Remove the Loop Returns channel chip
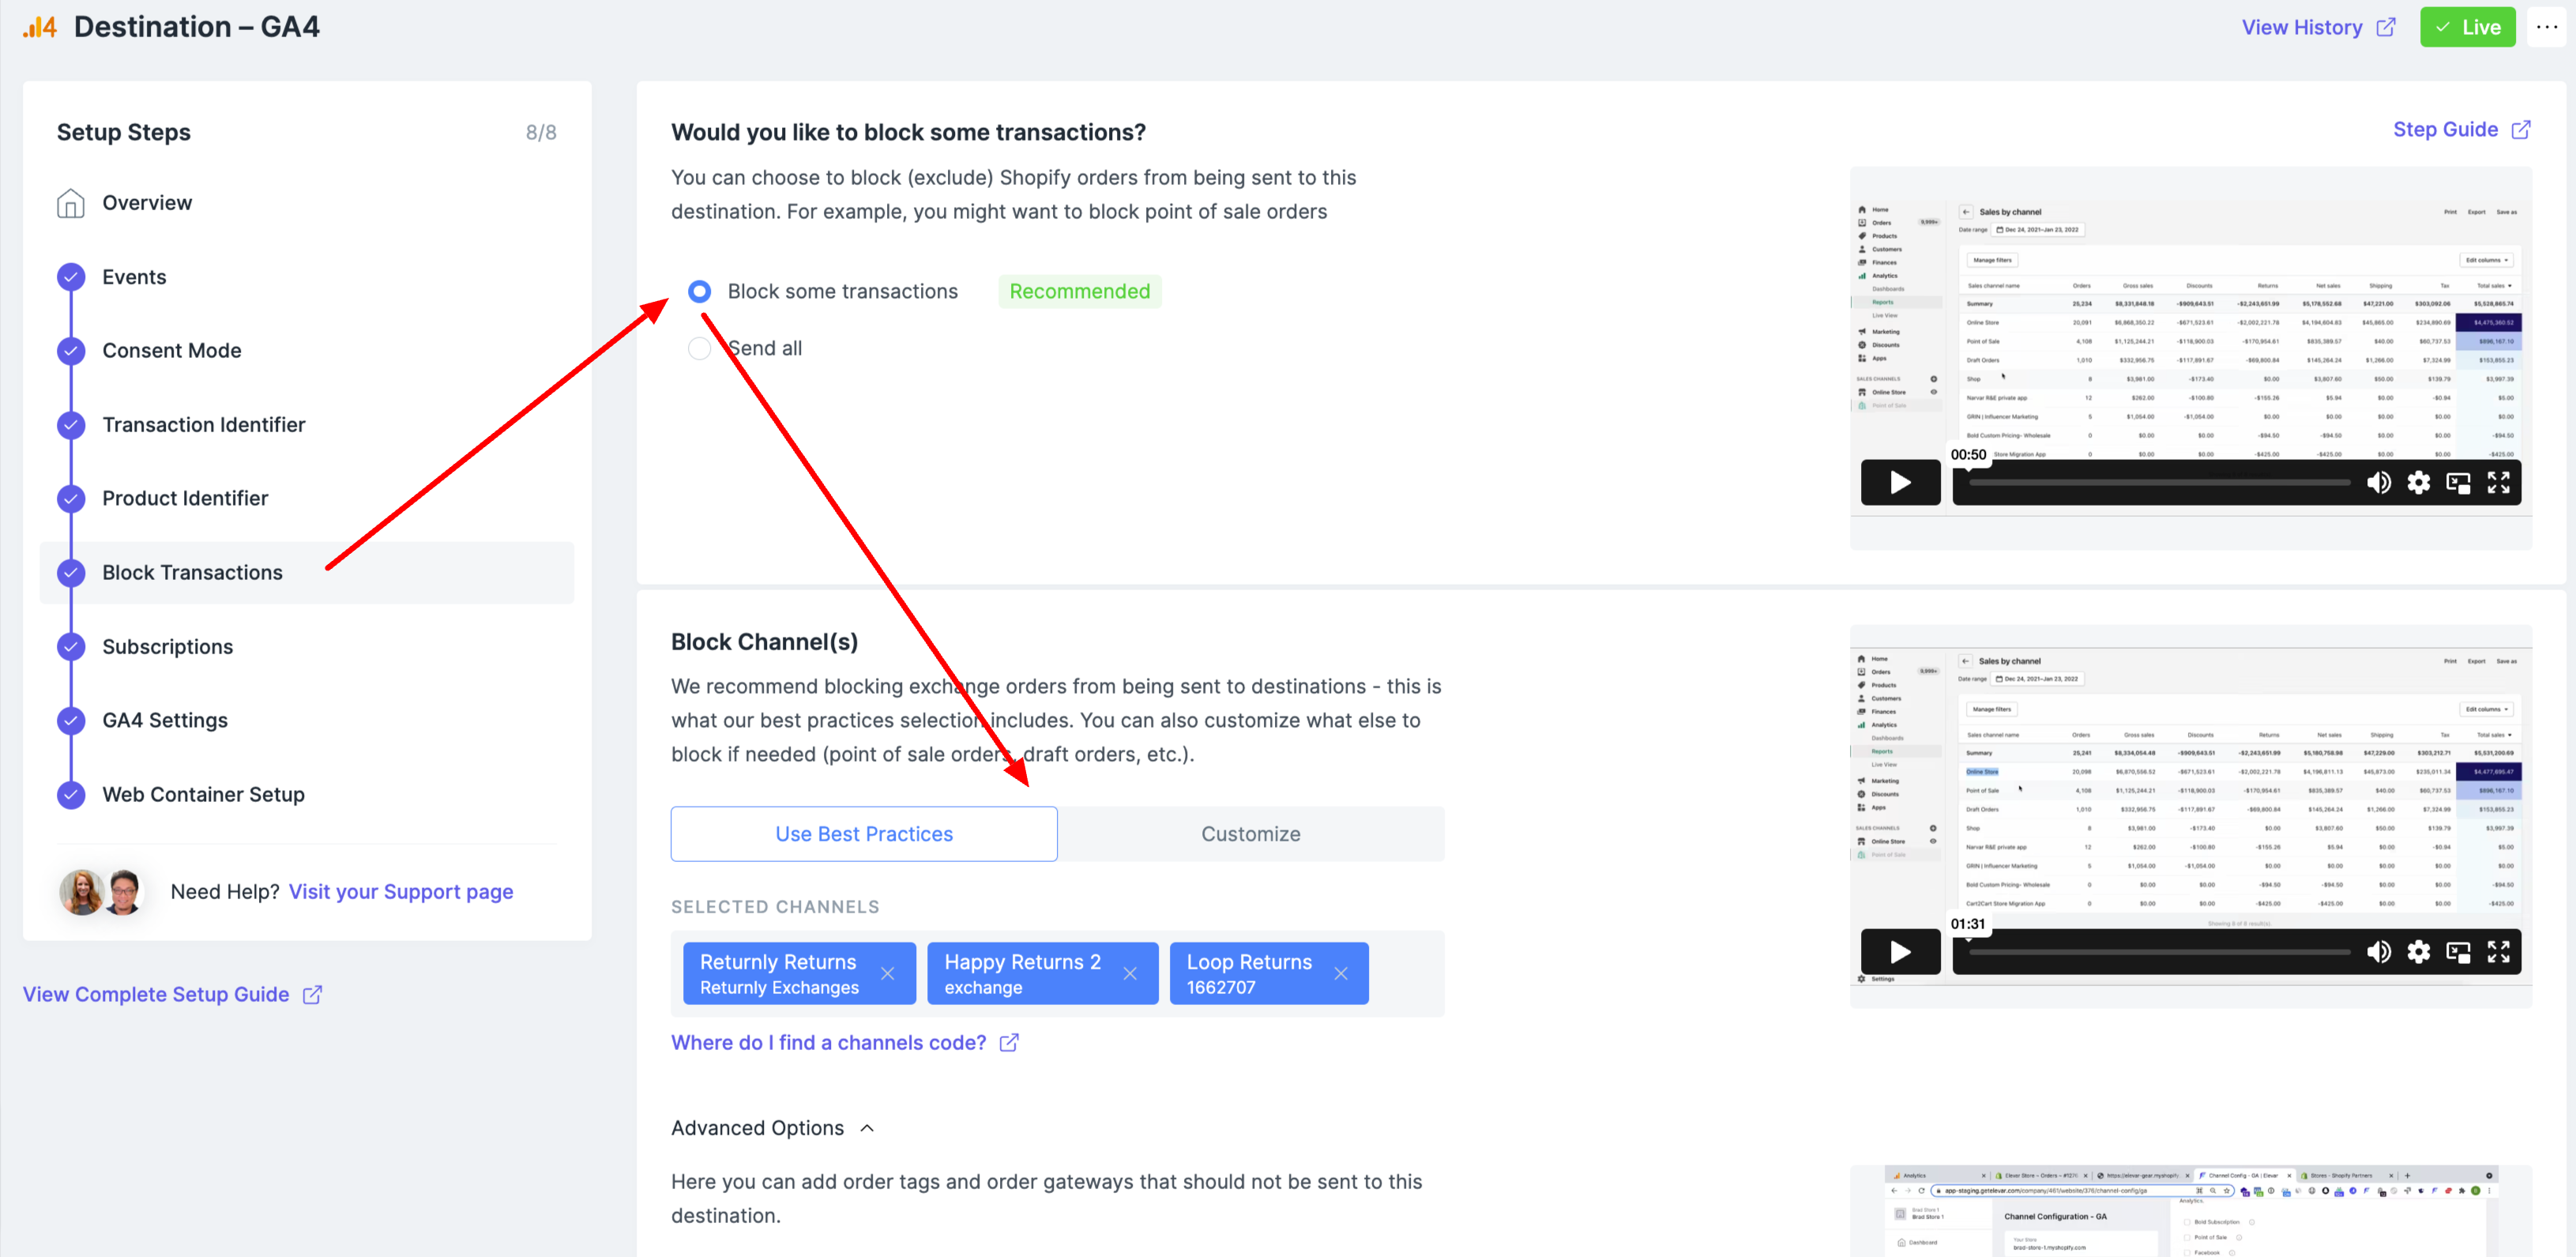Screen dimensions: 2576x1257 (1340, 973)
